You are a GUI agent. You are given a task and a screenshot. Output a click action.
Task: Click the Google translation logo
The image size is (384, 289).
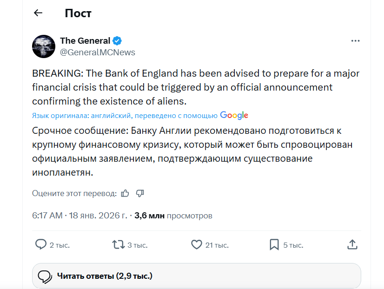[234, 115]
